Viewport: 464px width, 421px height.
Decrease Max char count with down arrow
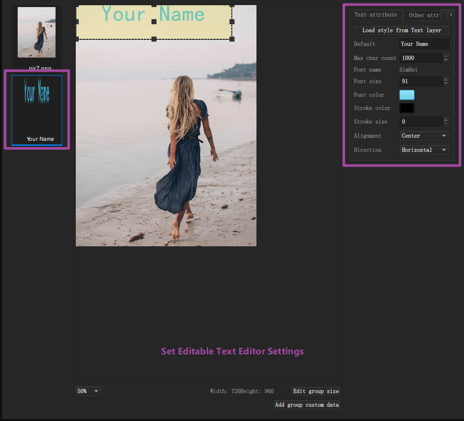446,61
